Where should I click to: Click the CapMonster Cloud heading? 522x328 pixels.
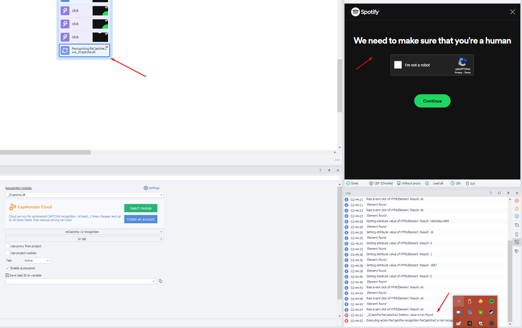(35, 207)
